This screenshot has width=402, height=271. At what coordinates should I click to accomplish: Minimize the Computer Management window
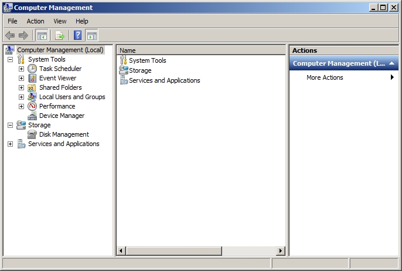pos(373,8)
